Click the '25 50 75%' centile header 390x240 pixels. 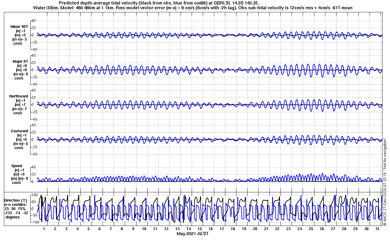click(x=15, y=208)
